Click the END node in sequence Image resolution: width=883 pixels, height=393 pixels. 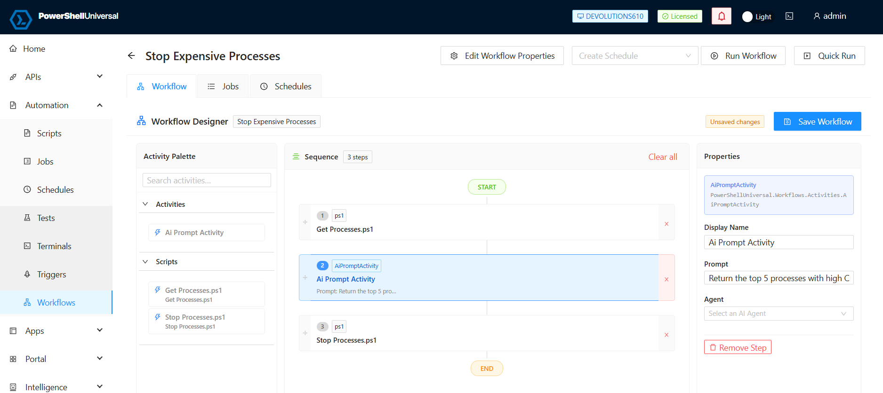[x=487, y=369]
